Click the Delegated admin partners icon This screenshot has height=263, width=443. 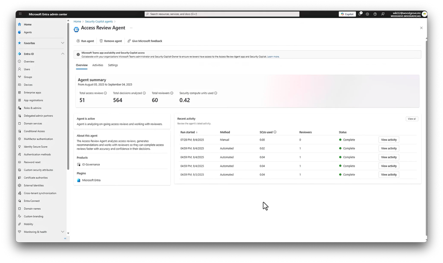coord(20,116)
